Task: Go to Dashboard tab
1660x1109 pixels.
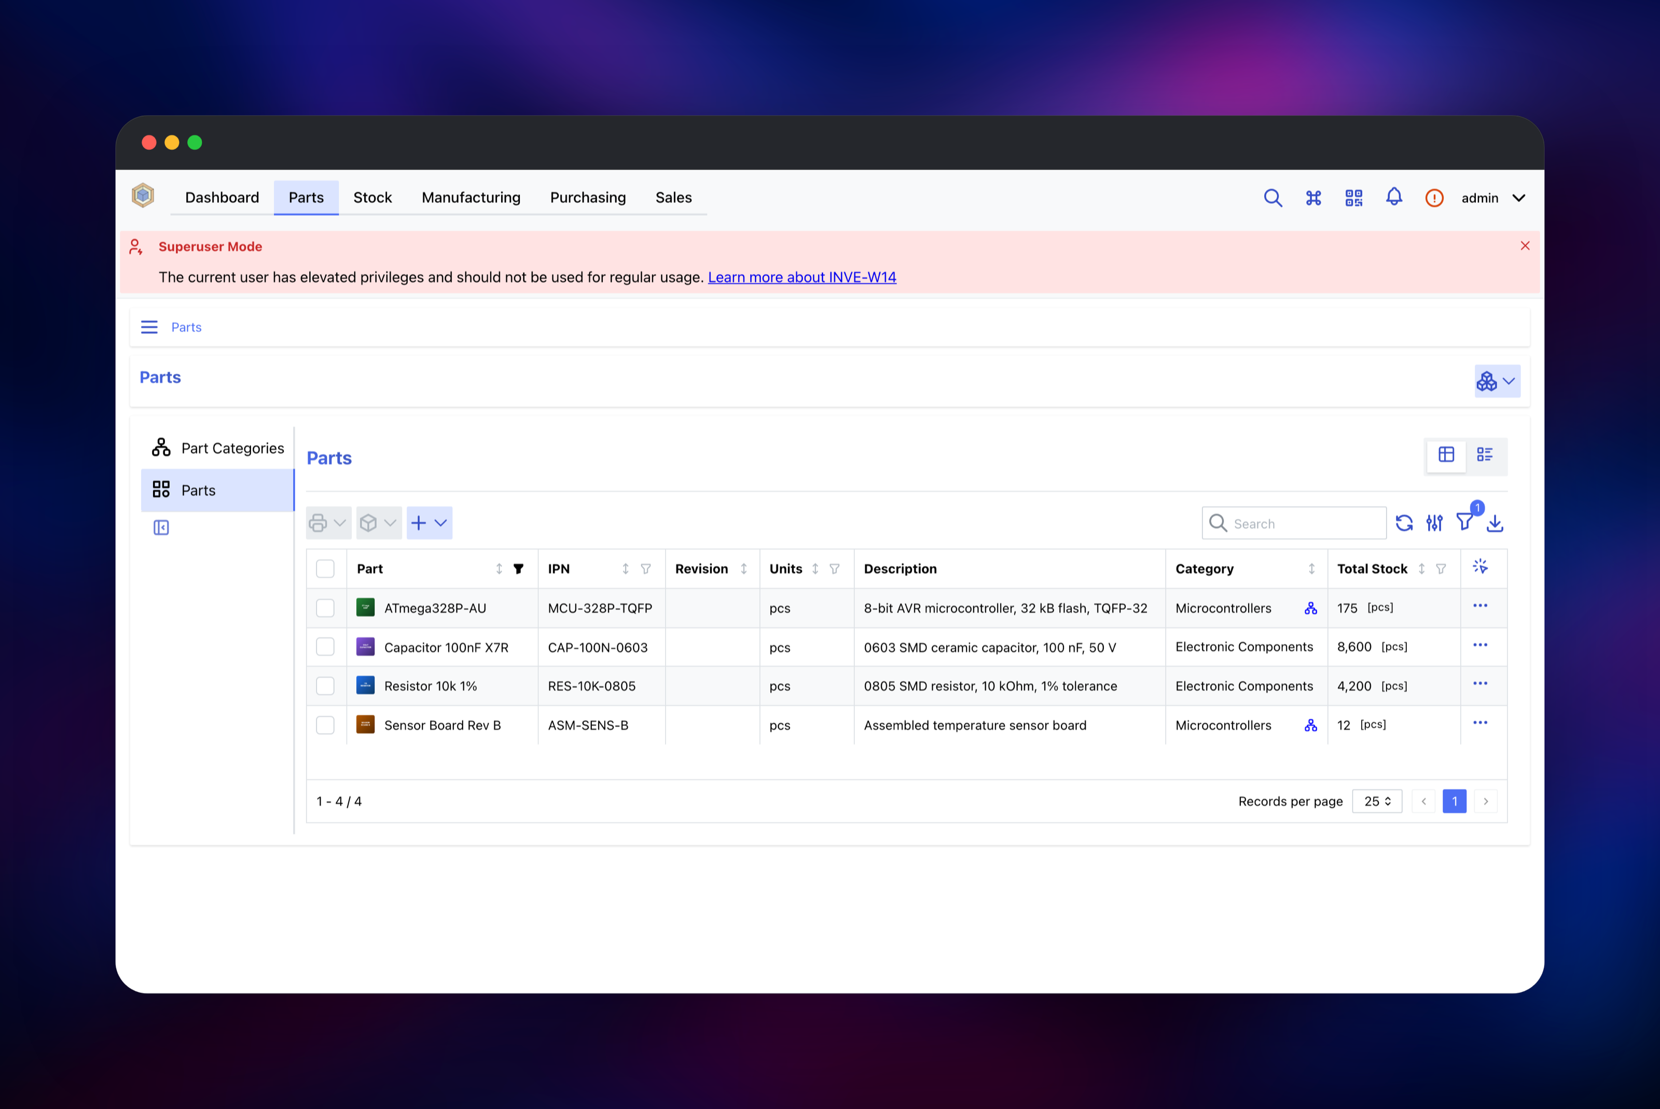Action: point(222,198)
